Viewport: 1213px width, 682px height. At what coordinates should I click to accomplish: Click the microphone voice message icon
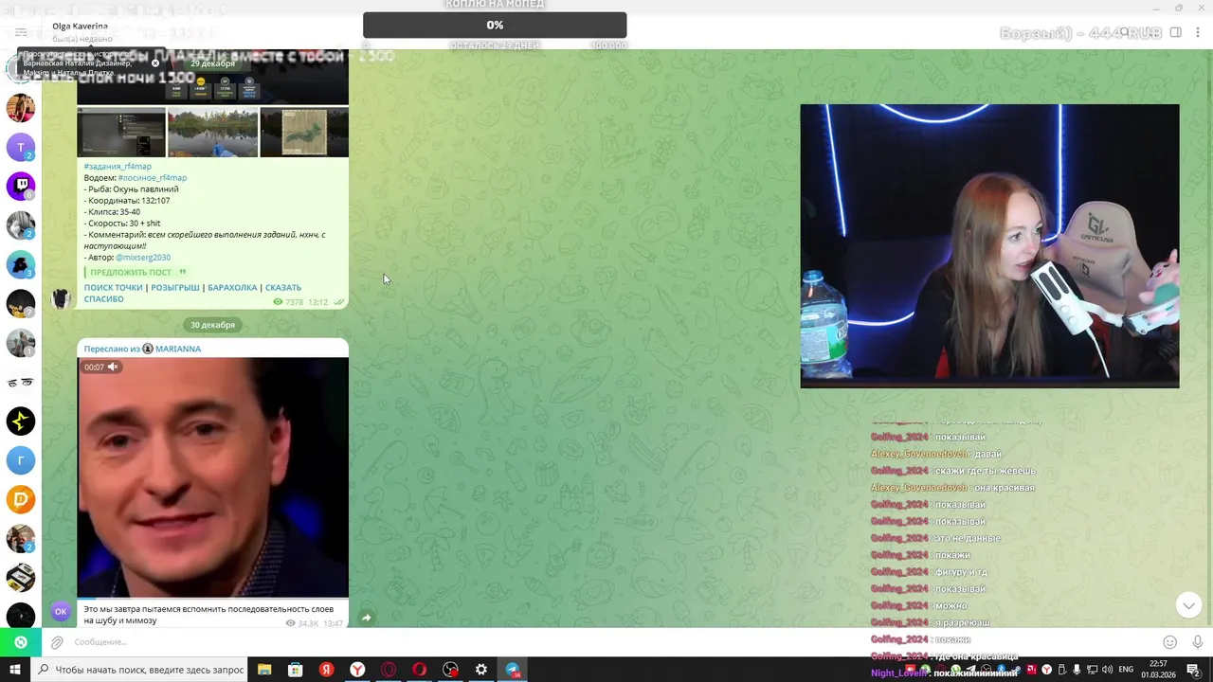[1198, 642]
